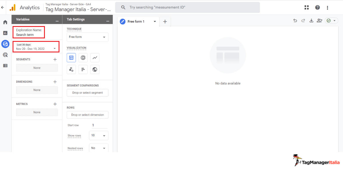This screenshot has width=343, height=169.
Task: Click the Tab Settings panel header
Action: pyautogui.click(x=87, y=19)
